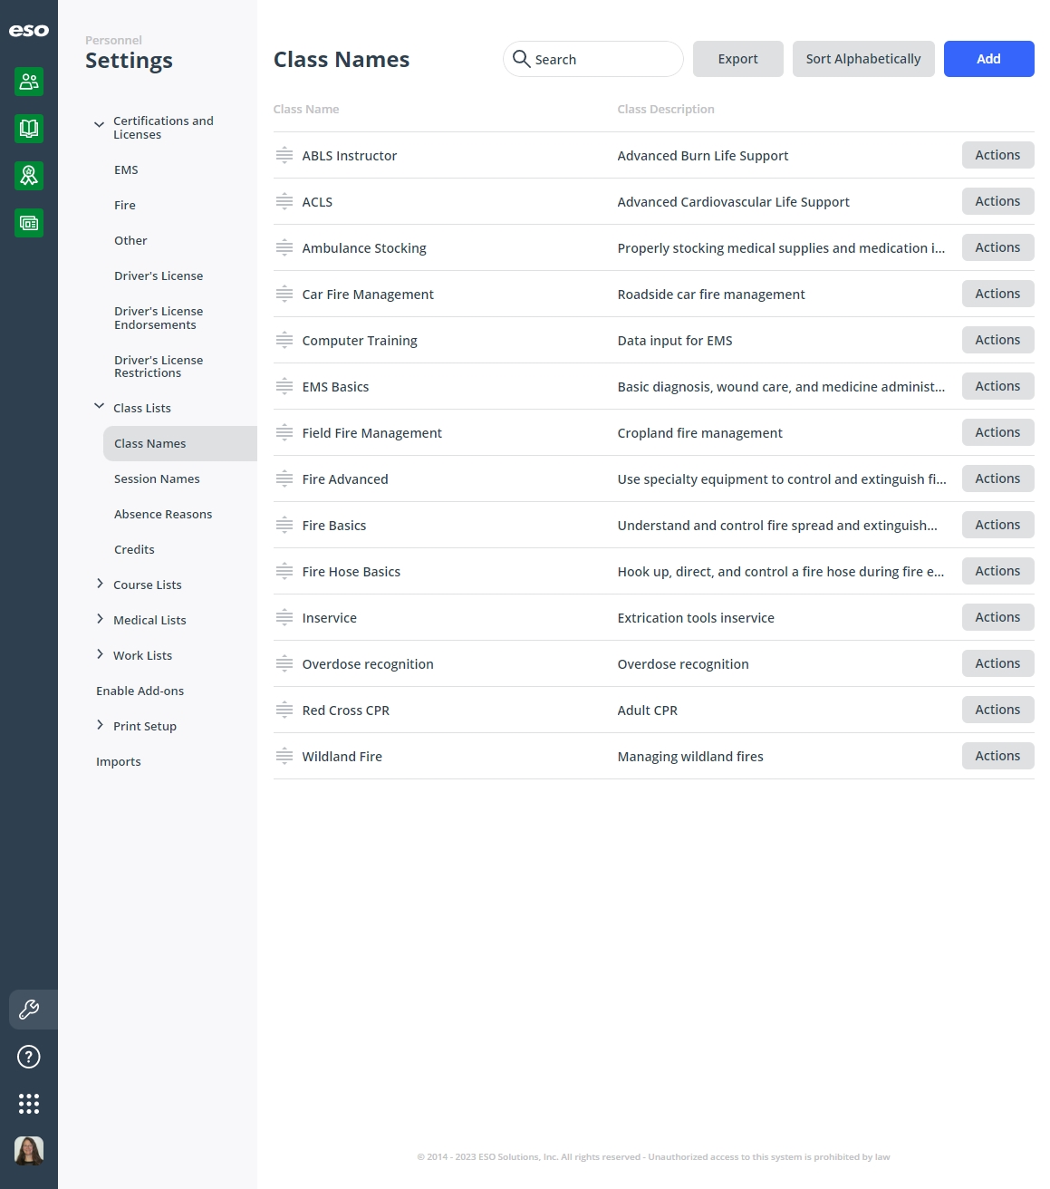Open the wrench settings icon
The width and height of the screenshot is (1050, 1189).
click(29, 1010)
